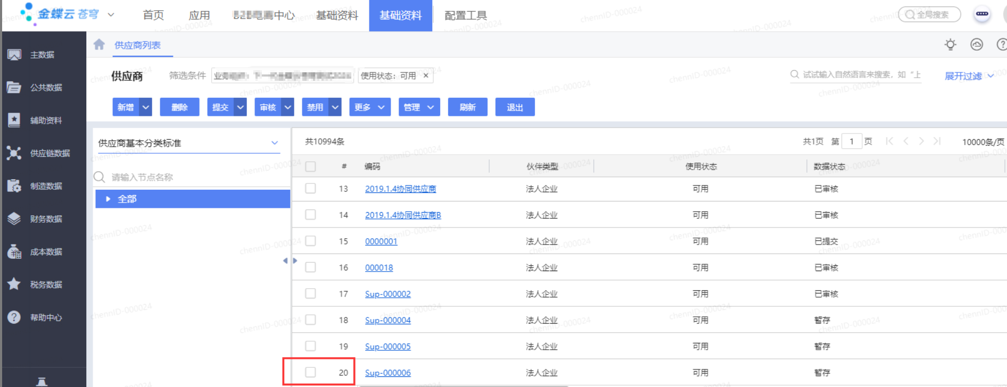Go to next page arrow in pagination

coord(921,141)
